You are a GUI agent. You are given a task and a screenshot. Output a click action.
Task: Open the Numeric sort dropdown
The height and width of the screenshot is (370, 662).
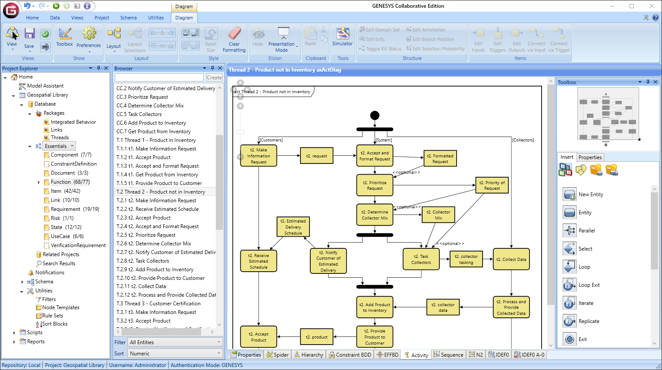174,353
